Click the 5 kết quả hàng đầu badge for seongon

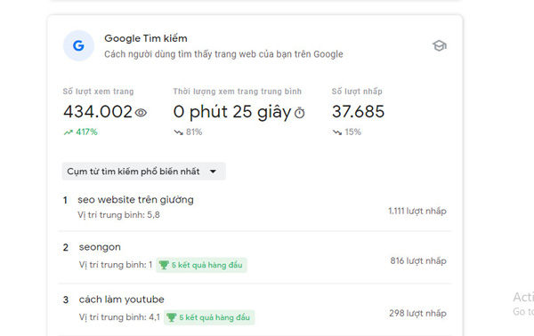coord(202,265)
